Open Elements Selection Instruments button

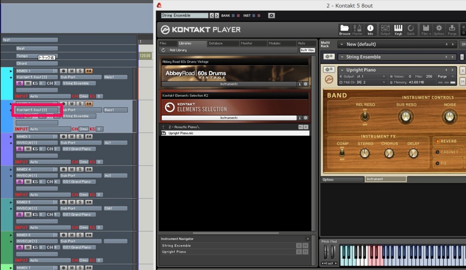click(229, 118)
